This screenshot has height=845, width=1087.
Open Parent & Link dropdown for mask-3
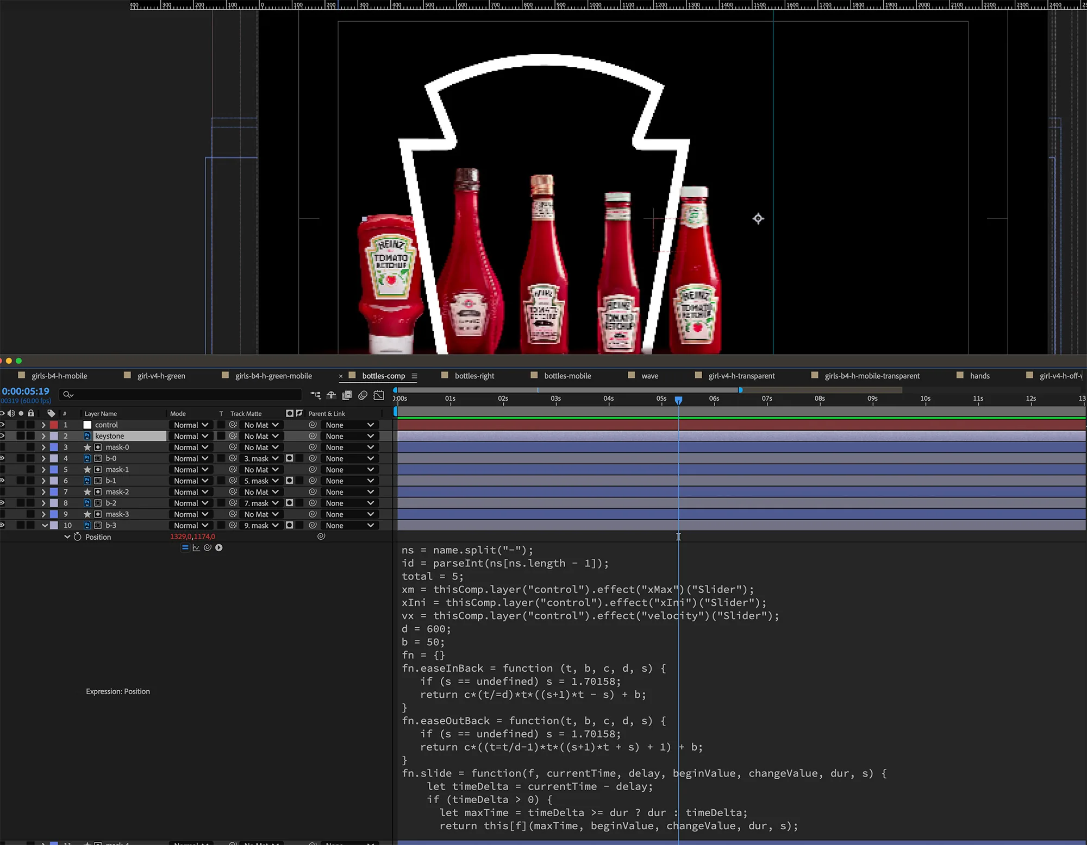click(349, 514)
